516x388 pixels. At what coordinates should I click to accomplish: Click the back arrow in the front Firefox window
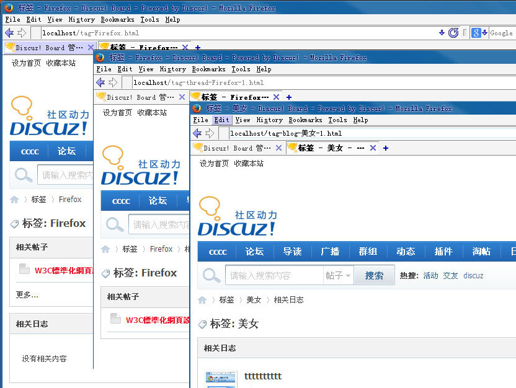[197, 133]
